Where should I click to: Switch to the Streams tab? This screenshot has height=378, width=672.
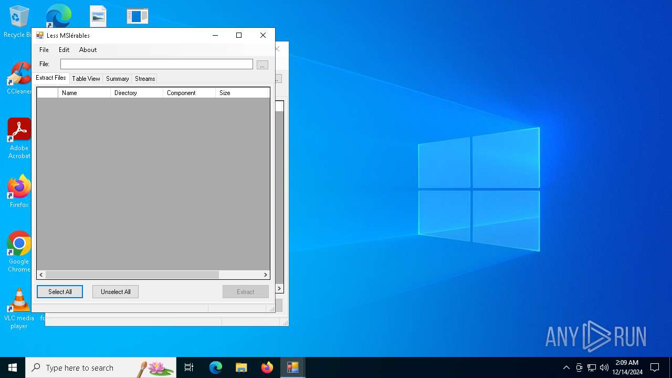click(x=145, y=79)
